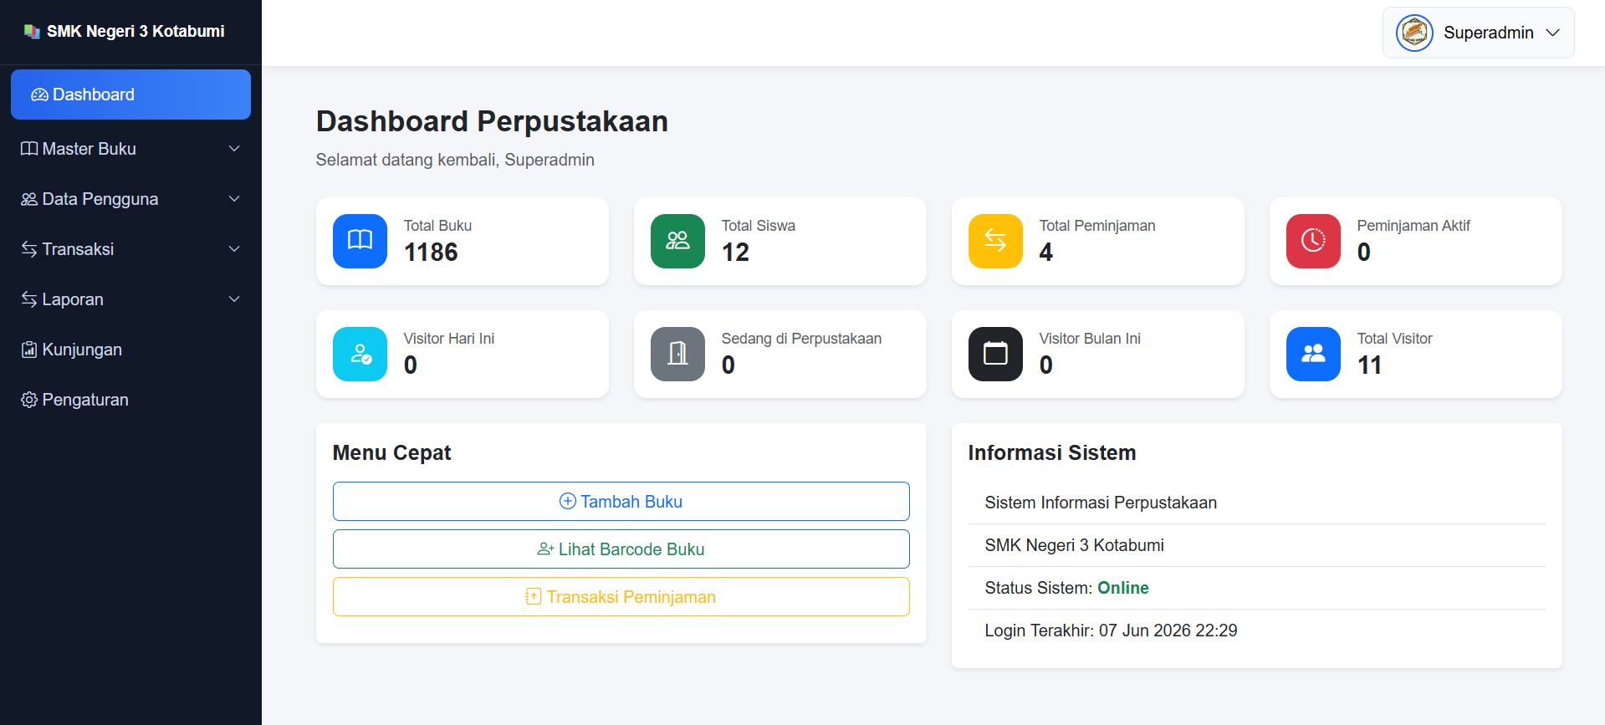Image resolution: width=1605 pixels, height=725 pixels.
Task: Open the Master Buku menu
Action: (130, 149)
